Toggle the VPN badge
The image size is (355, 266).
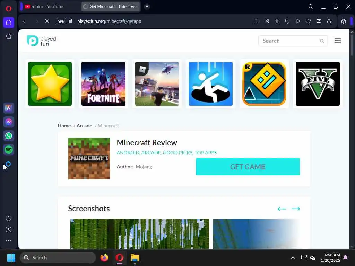tap(61, 21)
